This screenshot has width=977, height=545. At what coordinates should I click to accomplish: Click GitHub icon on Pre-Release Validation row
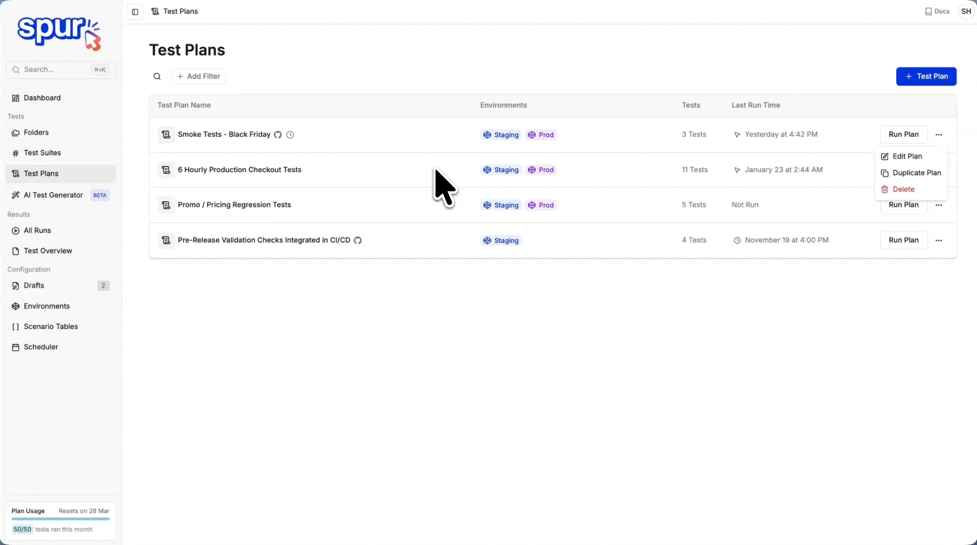[x=358, y=240]
